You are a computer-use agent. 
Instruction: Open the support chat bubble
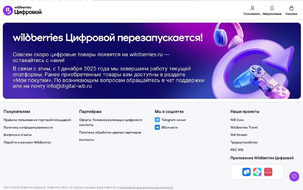pos(294,176)
